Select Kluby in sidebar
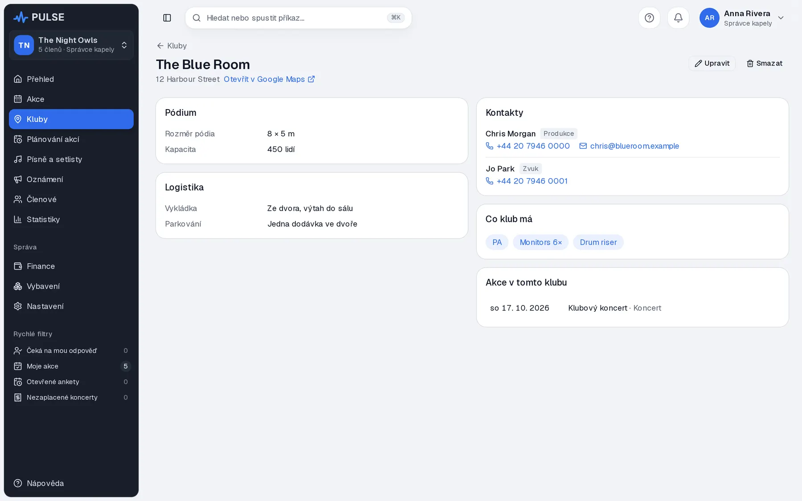The image size is (802, 501). pos(71,119)
